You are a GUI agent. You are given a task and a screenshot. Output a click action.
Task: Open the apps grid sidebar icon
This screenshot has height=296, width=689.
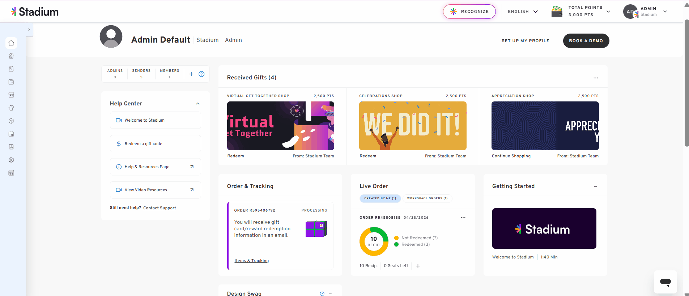tap(11, 173)
